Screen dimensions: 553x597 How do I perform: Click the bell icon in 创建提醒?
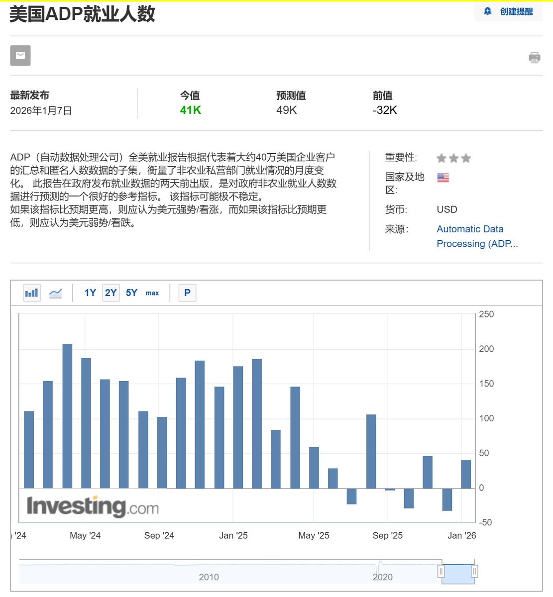[x=488, y=11]
